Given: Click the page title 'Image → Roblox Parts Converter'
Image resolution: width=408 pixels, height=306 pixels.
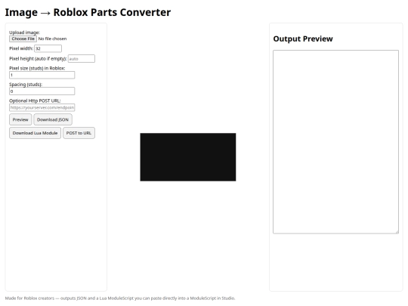Looking at the screenshot, I should (x=88, y=12).
